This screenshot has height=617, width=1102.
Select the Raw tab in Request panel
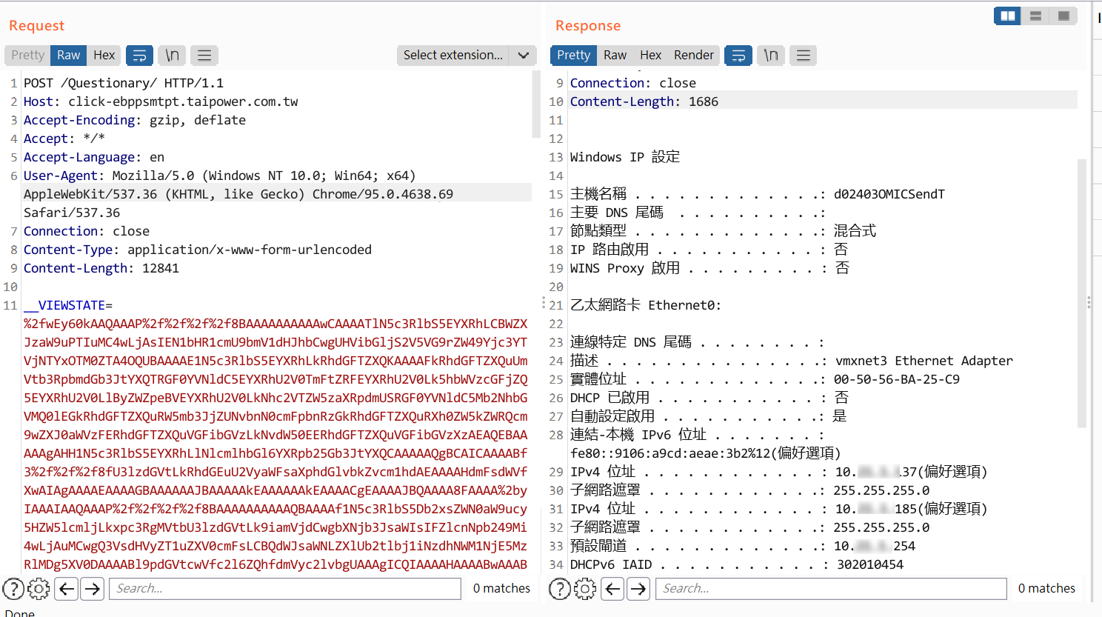tap(68, 55)
